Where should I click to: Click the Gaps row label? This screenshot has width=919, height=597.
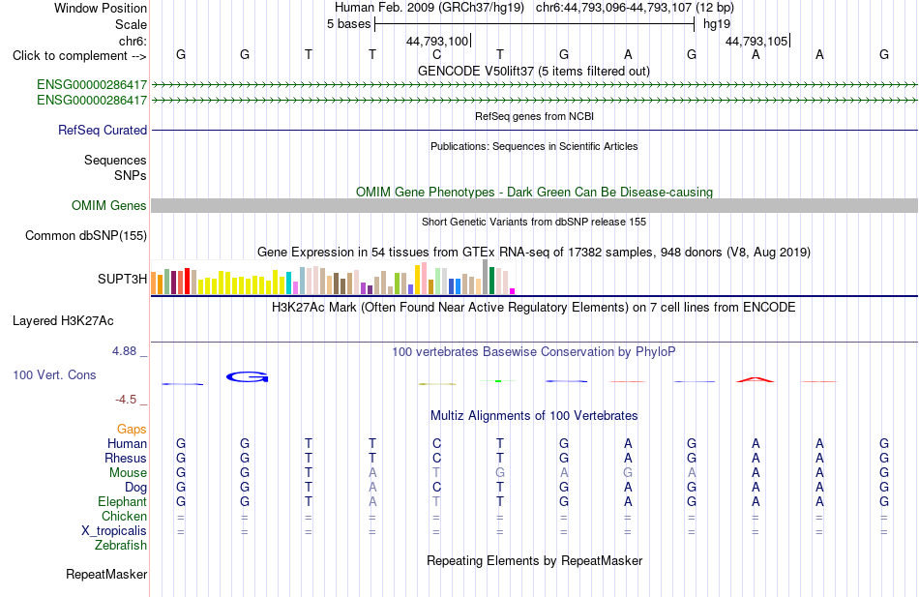[x=132, y=430]
